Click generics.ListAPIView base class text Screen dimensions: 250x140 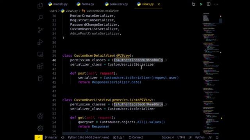coord(132,100)
